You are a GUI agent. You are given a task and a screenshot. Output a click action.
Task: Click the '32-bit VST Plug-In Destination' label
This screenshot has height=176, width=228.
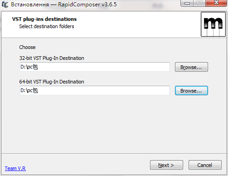point(52,58)
